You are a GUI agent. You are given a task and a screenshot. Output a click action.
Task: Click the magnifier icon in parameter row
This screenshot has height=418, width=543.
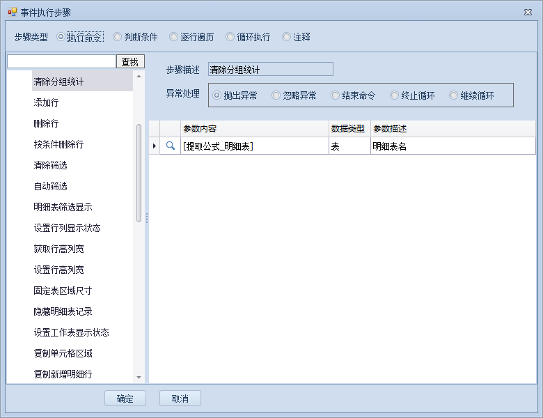pyautogui.click(x=170, y=146)
